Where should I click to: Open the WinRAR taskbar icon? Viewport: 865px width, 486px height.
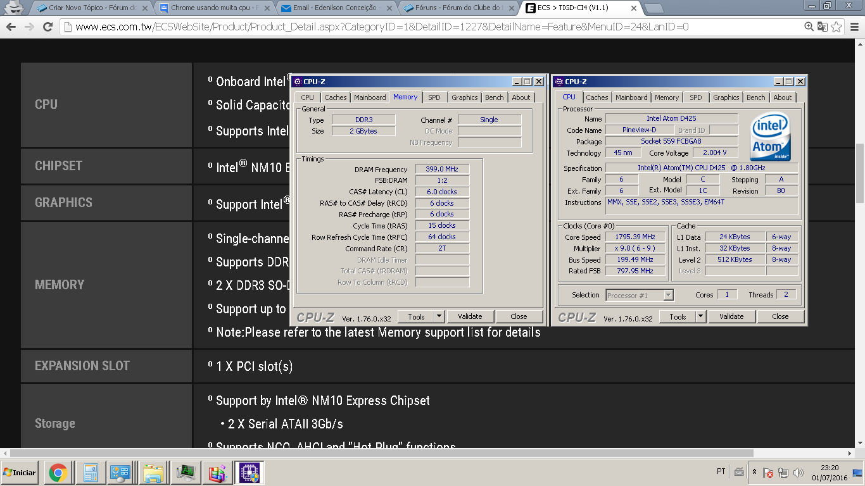pos(217,473)
